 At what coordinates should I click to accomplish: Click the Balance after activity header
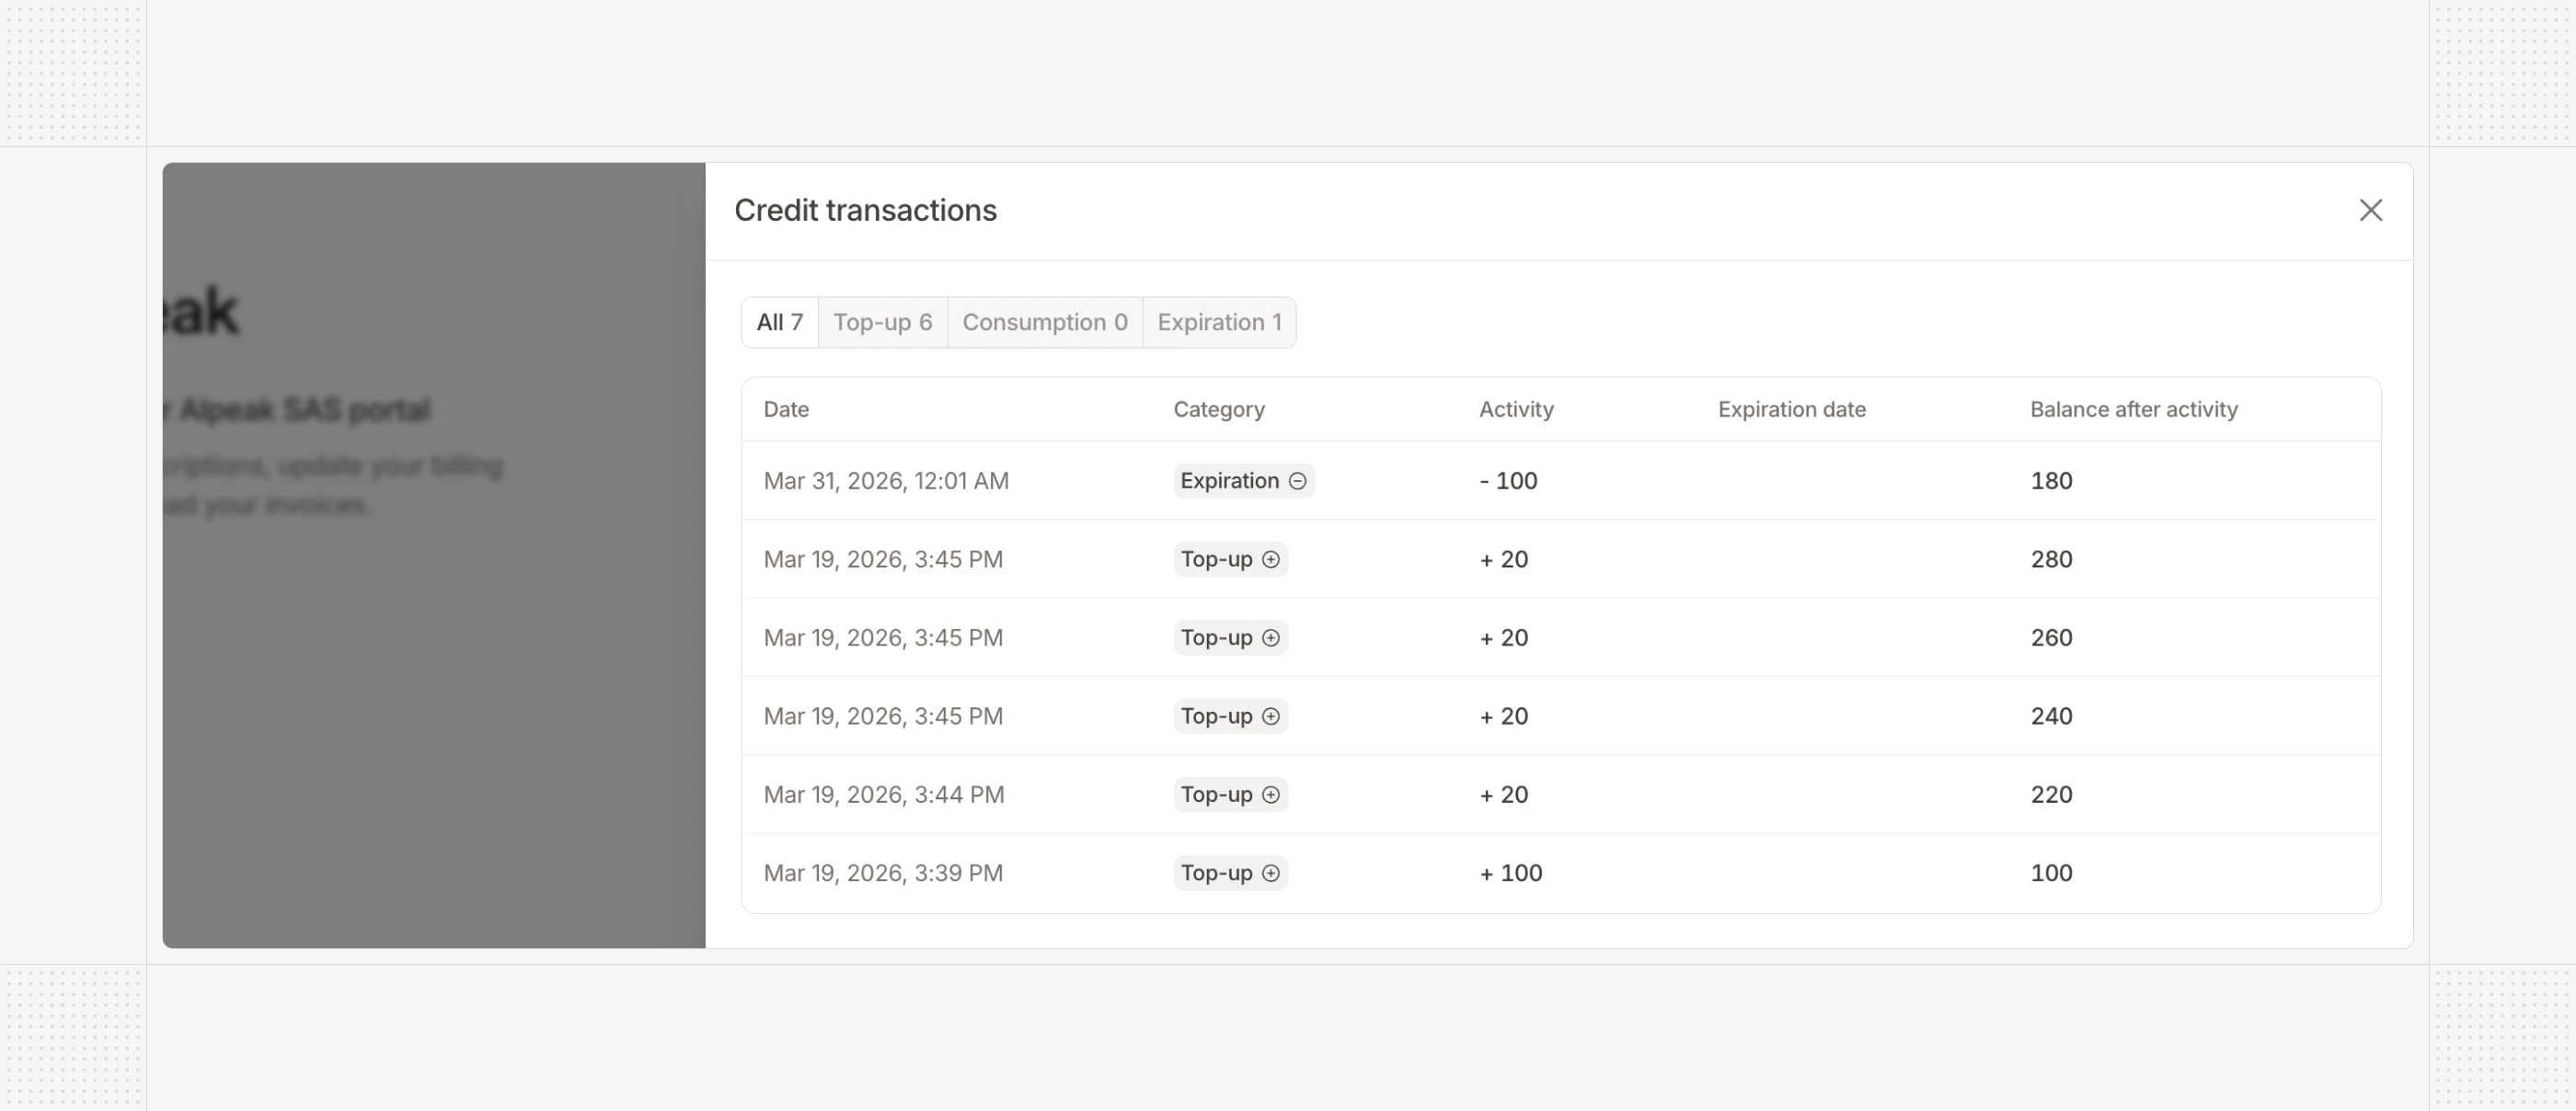point(2133,409)
